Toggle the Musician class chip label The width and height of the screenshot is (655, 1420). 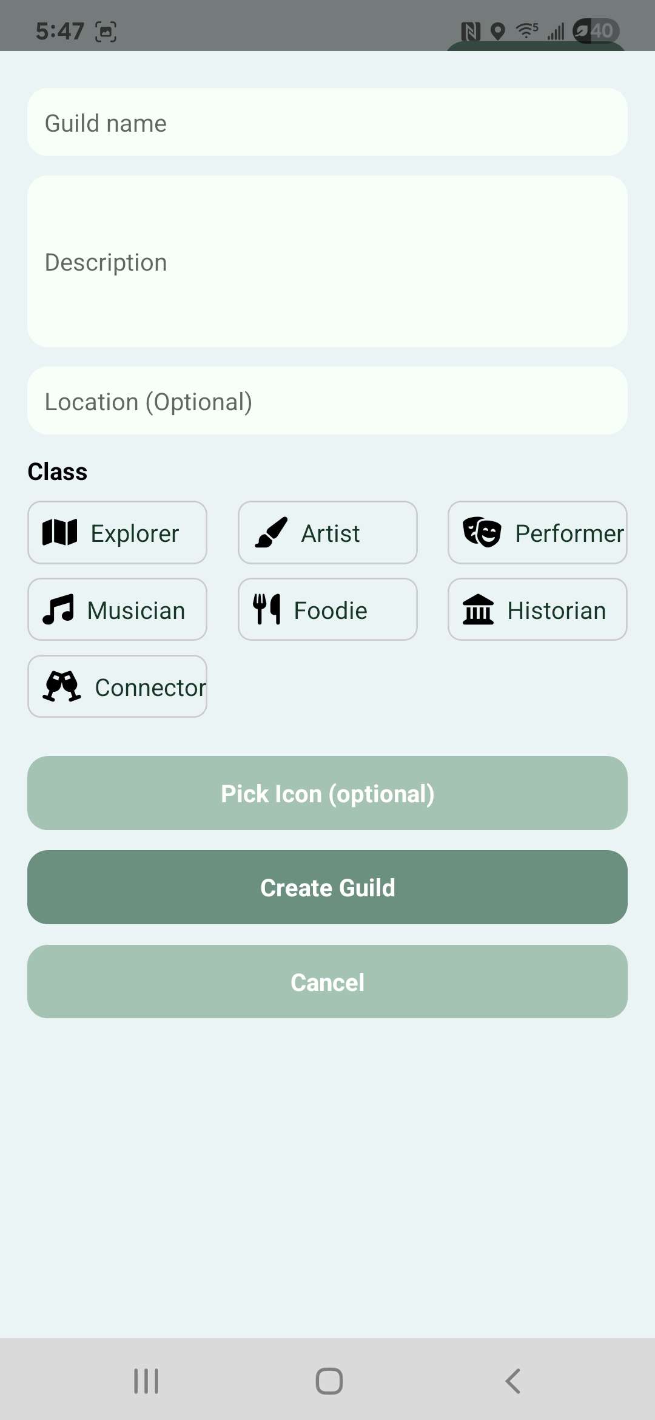pos(136,610)
